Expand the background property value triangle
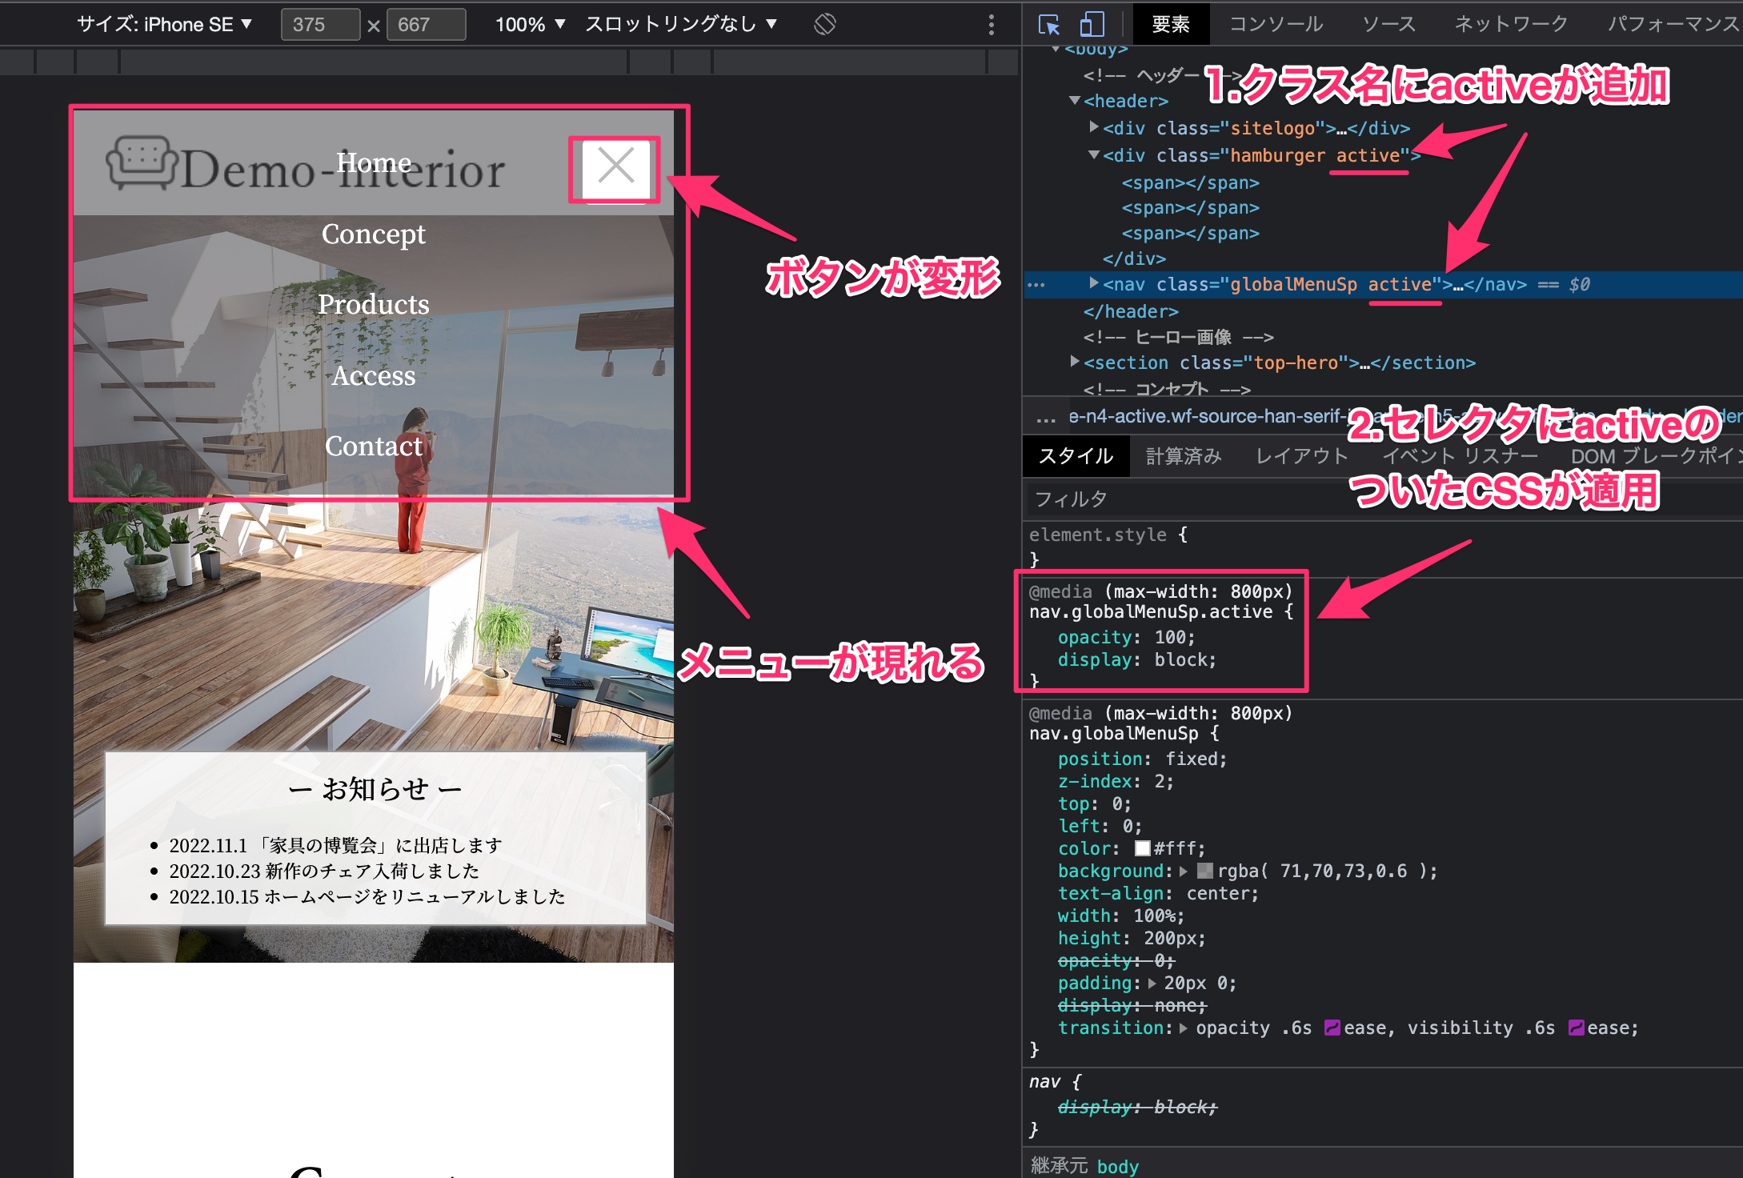Screen dimensions: 1743x1178 (1184, 871)
